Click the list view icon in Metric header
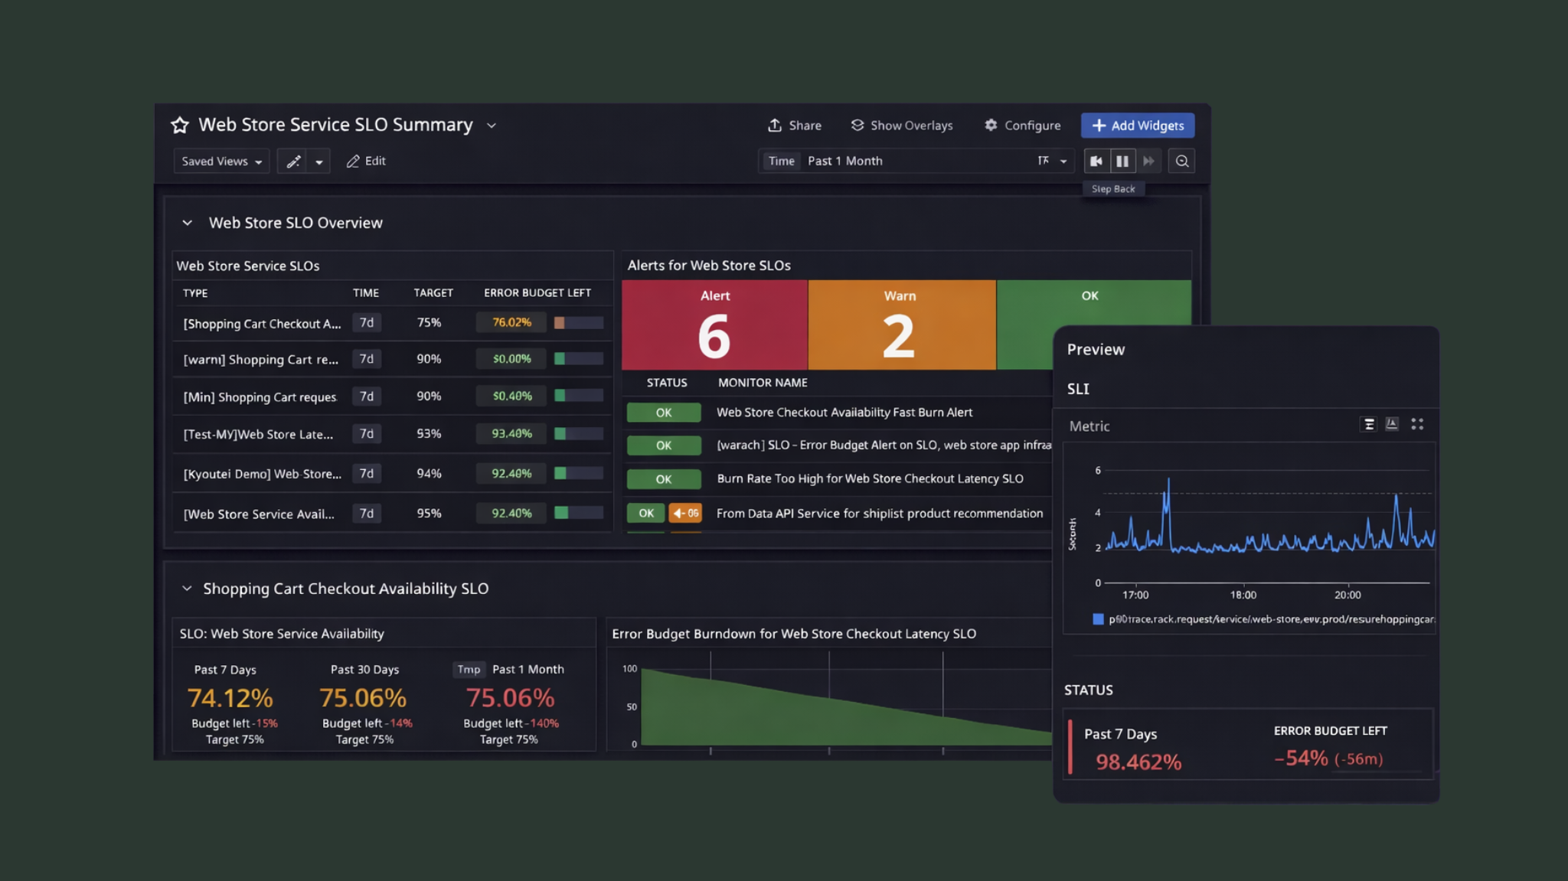The width and height of the screenshot is (1568, 881). 1369,424
